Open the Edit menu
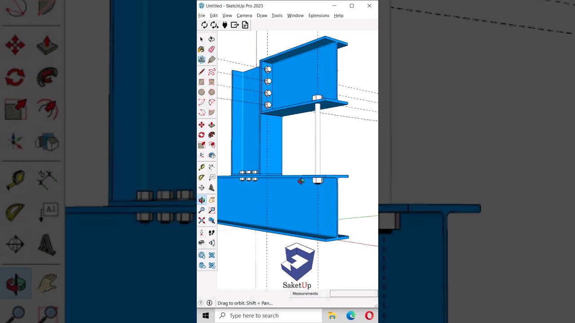Viewport: 575px width, 323px height. (x=214, y=15)
